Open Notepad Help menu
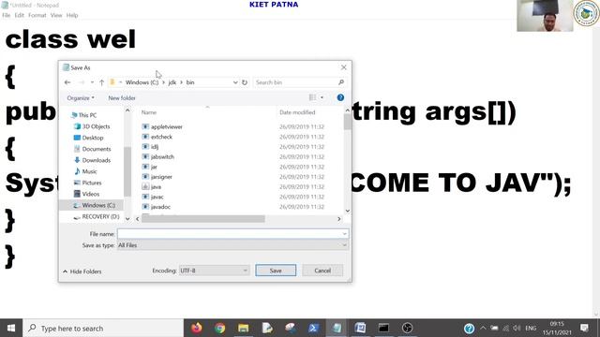 tap(72, 15)
